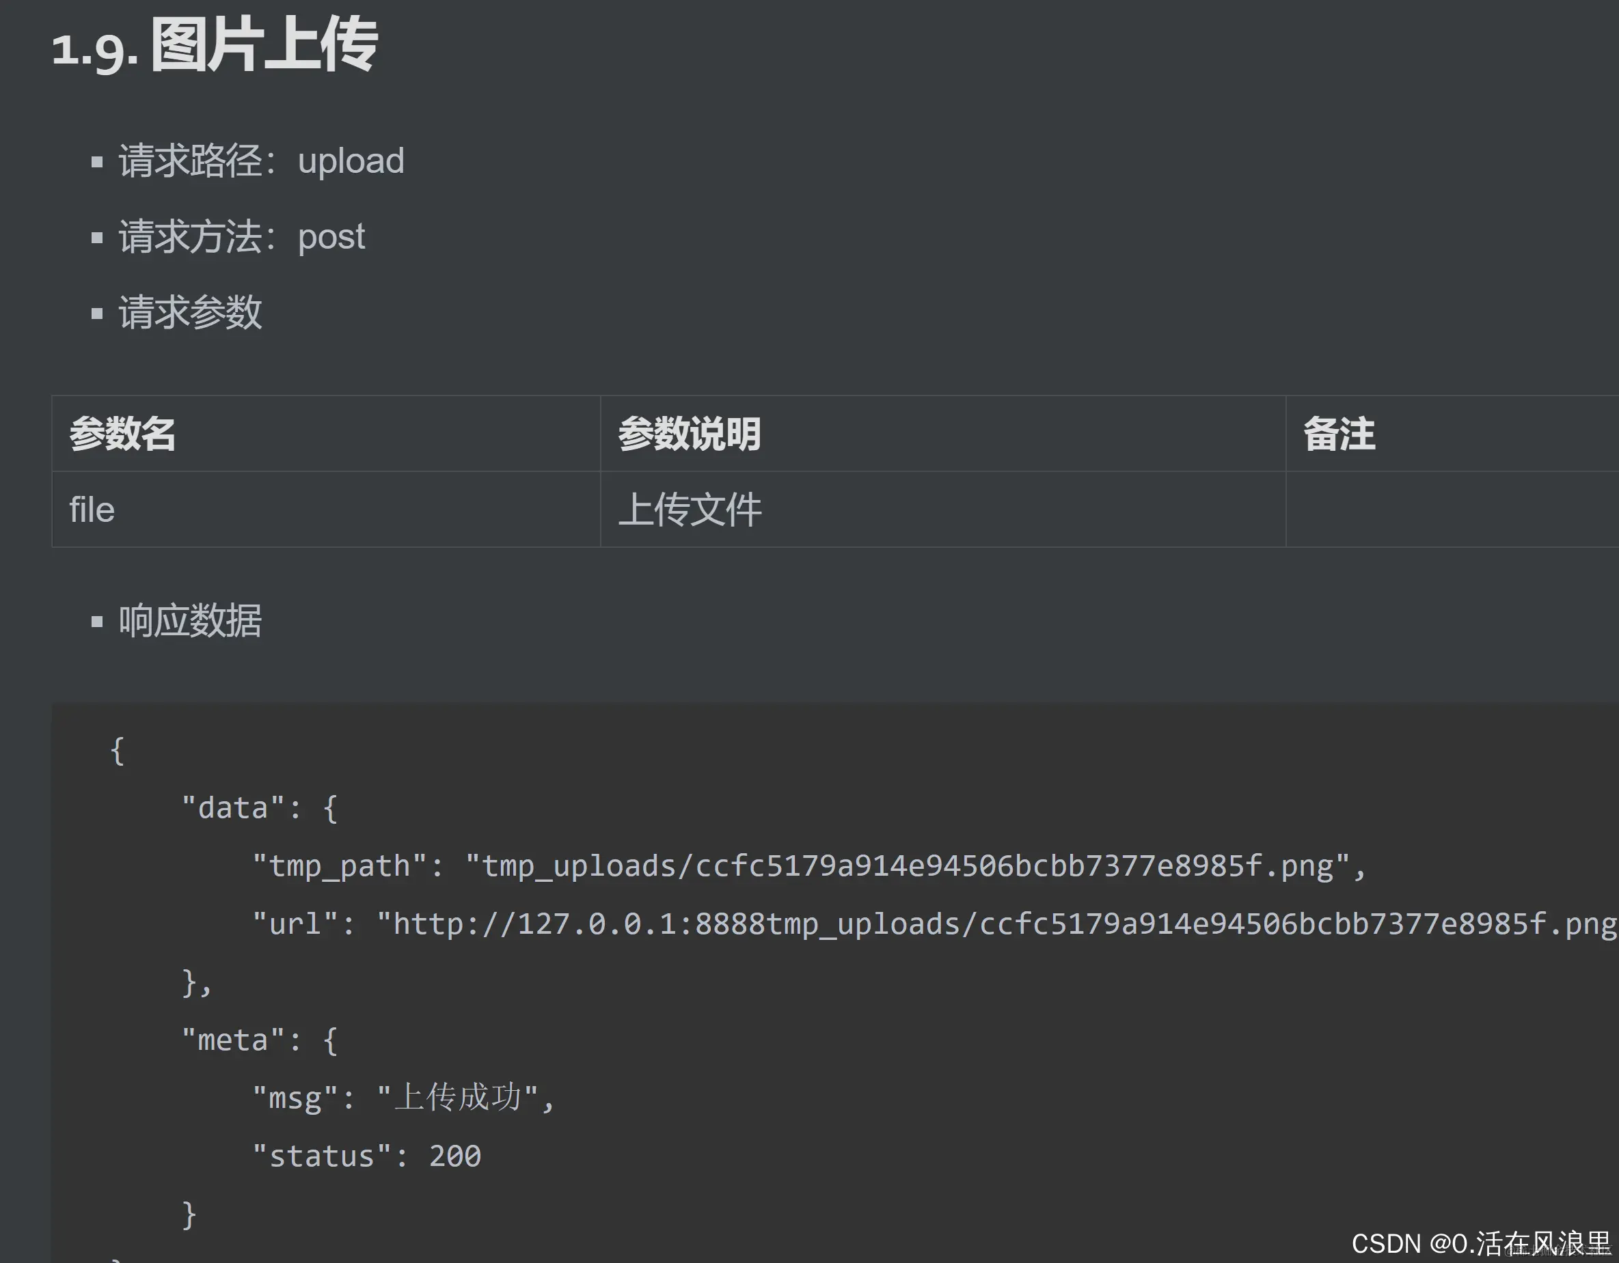Image resolution: width=1619 pixels, height=1263 pixels.
Task: Click the "url" key in code block
Action: click(295, 924)
